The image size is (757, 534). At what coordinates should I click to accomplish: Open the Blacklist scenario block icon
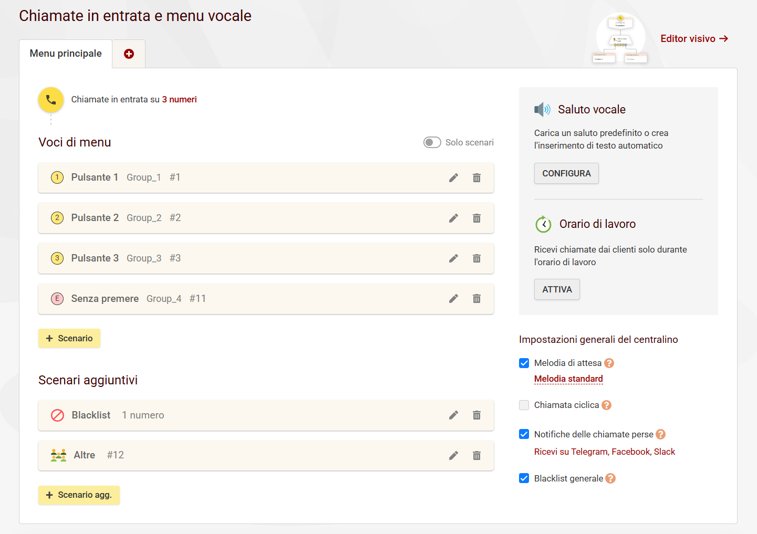click(57, 415)
